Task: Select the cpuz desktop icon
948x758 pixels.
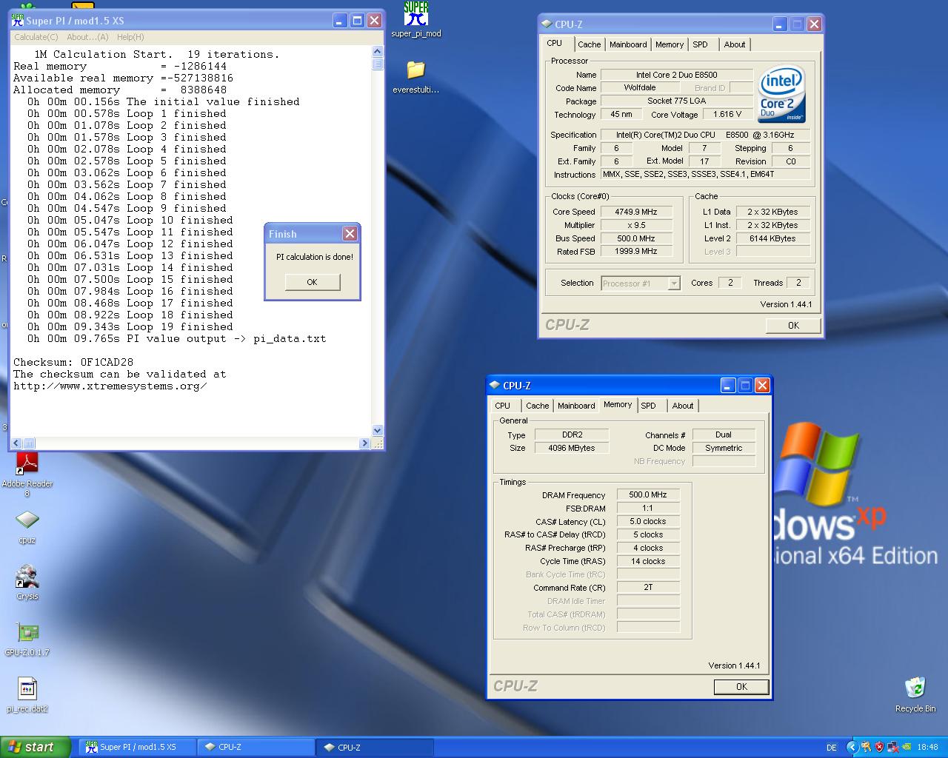Action: point(27,527)
